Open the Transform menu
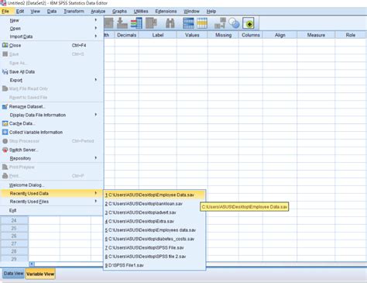This screenshot has width=367, height=283. point(74,11)
